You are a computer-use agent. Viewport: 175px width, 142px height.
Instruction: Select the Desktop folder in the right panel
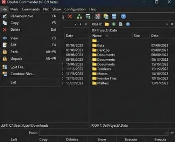(103, 50)
